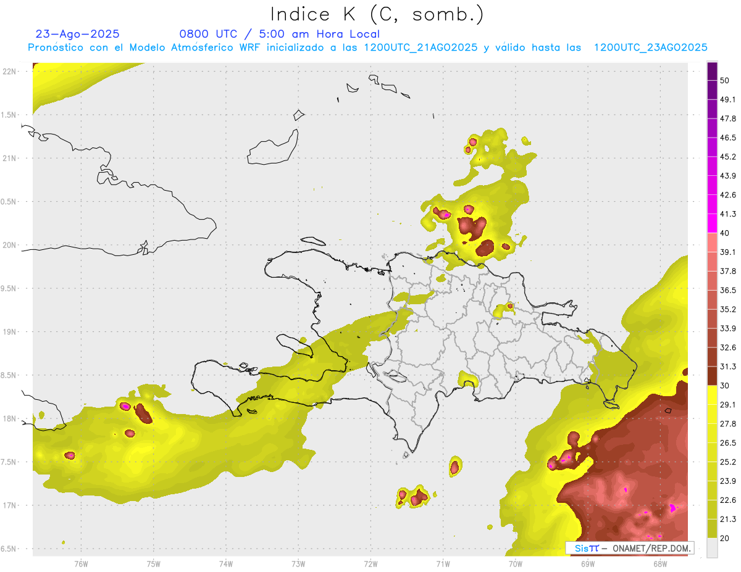Click the colorbar value "37.8"
This screenshot has width=741, height=572.
point(728,271)
